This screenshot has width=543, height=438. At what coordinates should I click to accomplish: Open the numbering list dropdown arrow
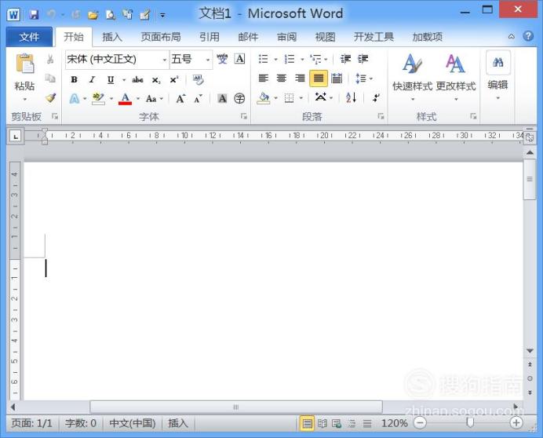click(302, 59)
